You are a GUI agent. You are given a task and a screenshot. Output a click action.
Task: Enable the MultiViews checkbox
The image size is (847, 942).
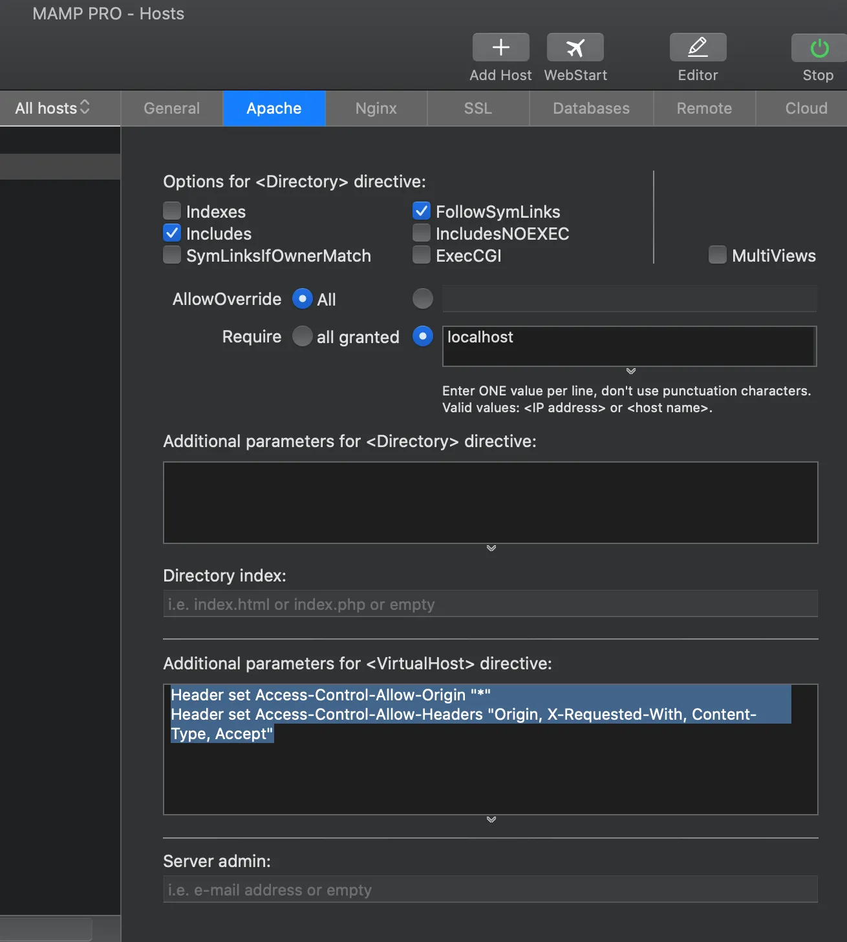(717, 255)
